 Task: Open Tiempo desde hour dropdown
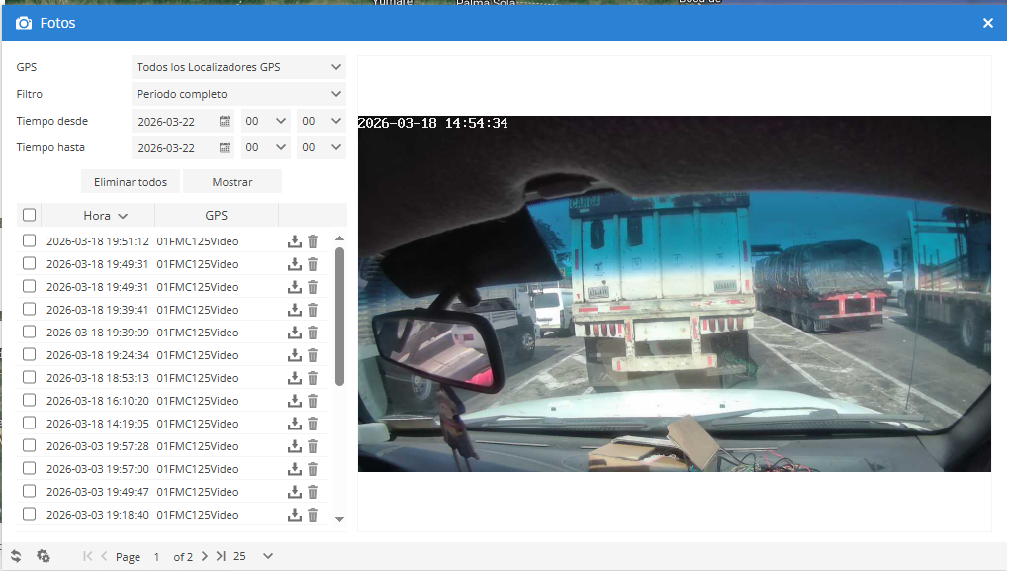point(265,121)
